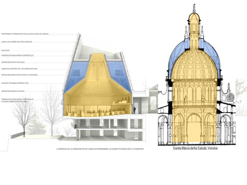Select the 'GALERIE TECHNIQUE REPRISE D'AIR' label
Viewport: 247px width, 185px height.
[x=15, y=83]
